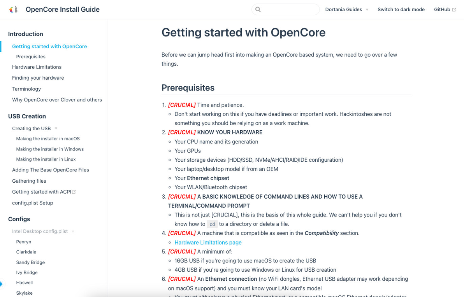The image size is (464, 297).
Task: Click the Time and patience text
Action: pos(220,105)
